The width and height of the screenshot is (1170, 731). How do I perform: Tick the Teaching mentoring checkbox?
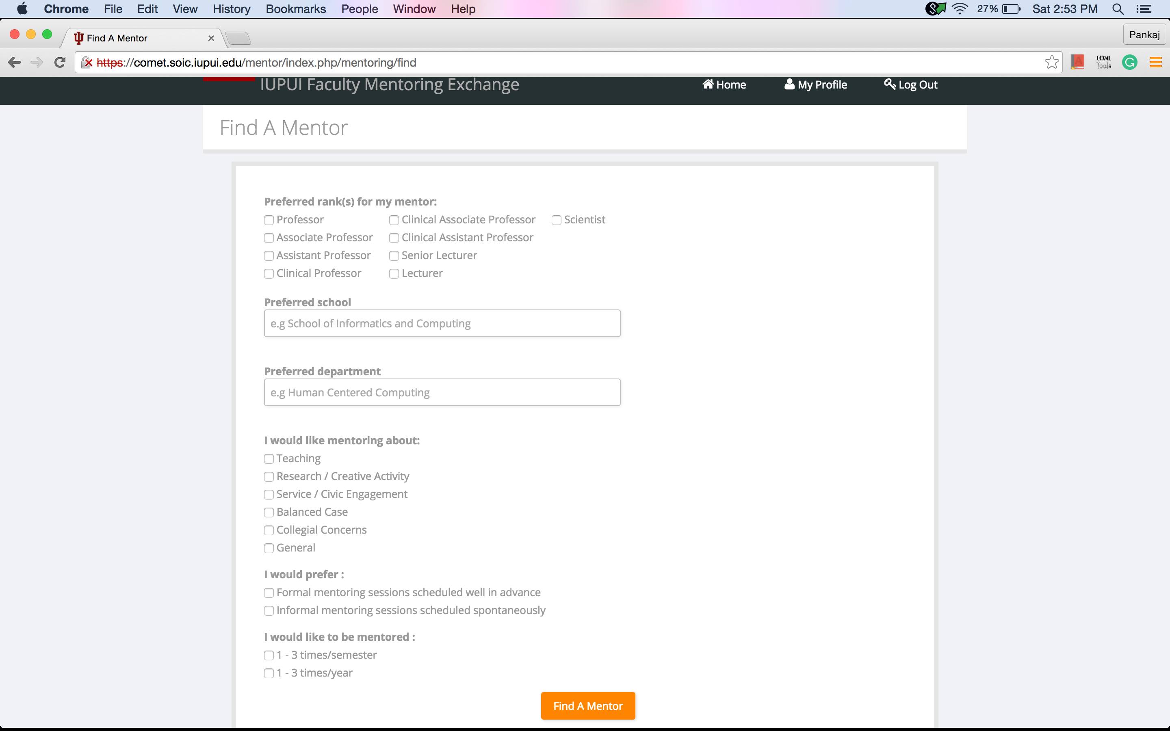pos(269,459)
